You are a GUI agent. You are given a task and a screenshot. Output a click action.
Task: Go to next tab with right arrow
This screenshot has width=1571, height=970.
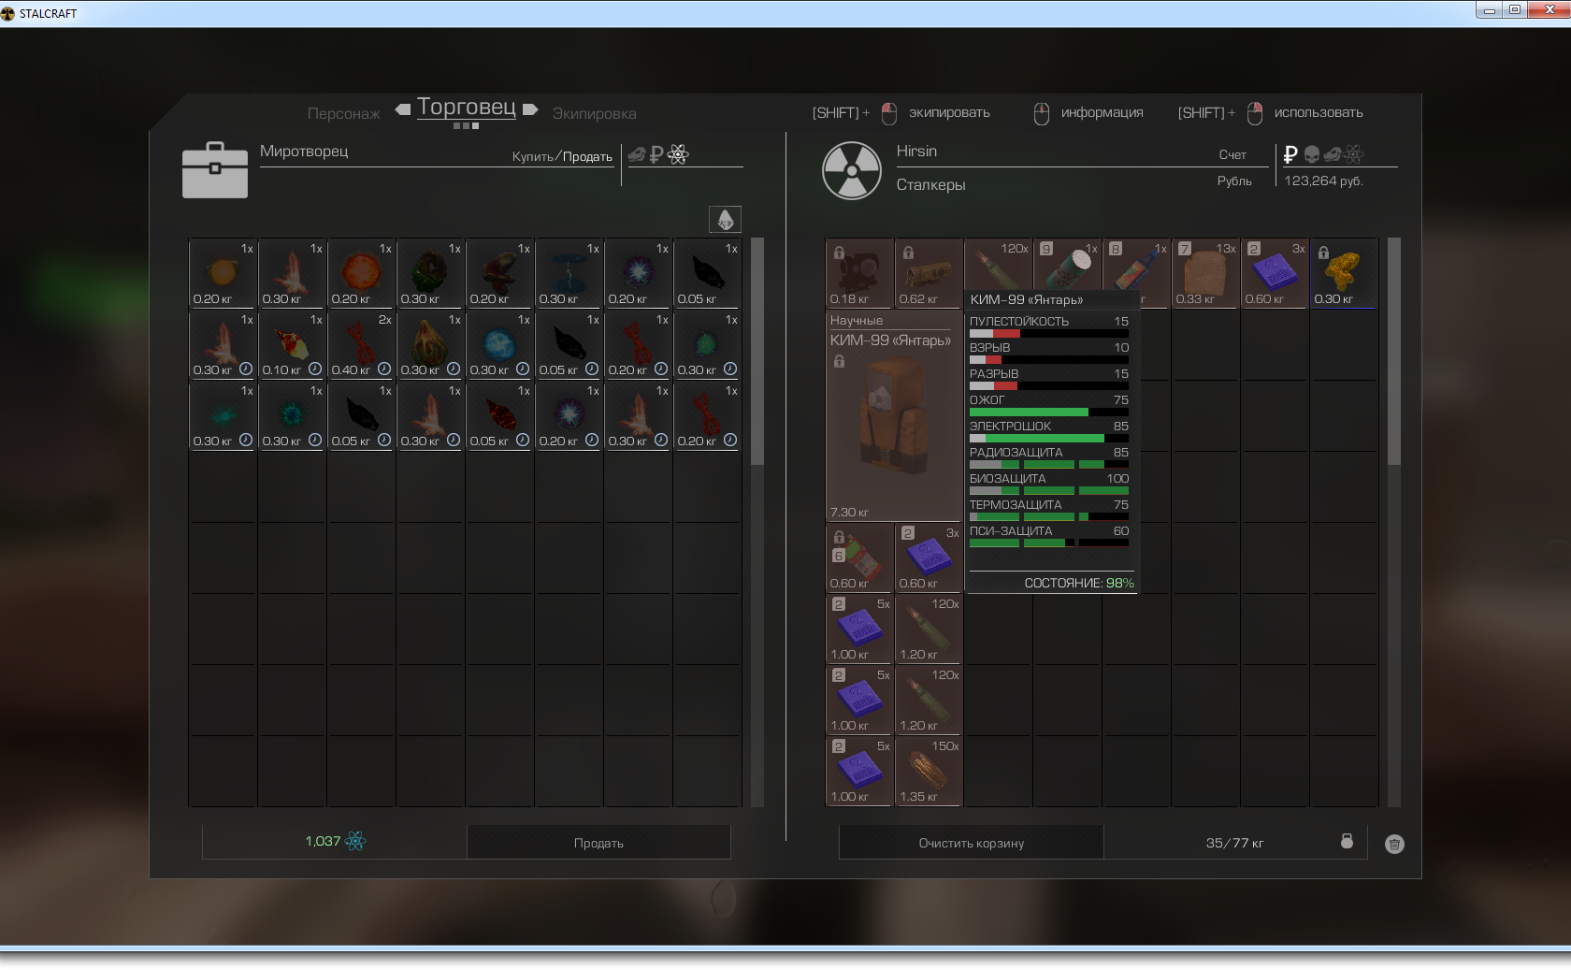coord(530,109)
